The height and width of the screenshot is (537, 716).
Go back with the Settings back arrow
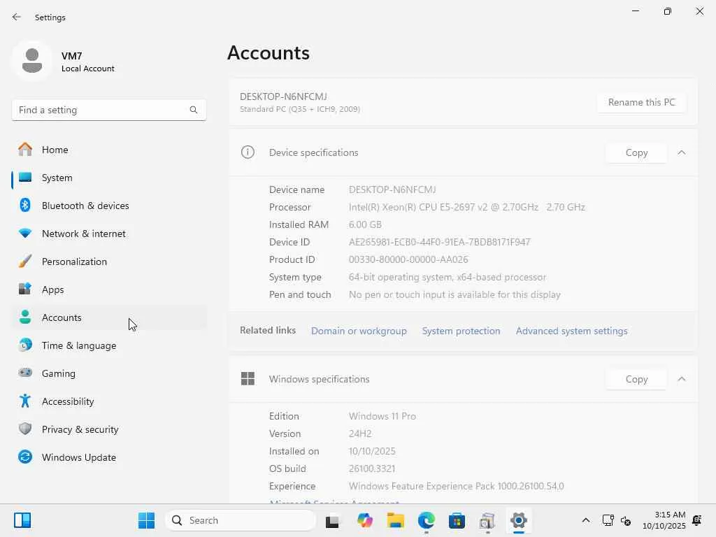pos(17,17)
